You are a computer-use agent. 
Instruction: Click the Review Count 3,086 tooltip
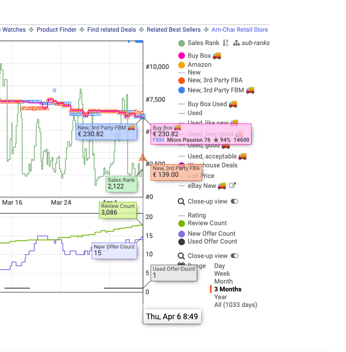118,210
